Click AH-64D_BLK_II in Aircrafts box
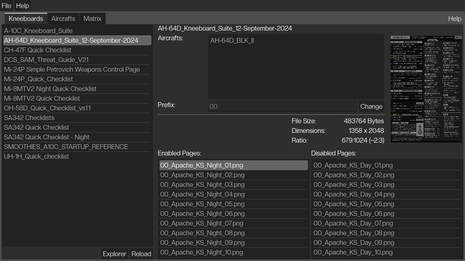465x261 pixels. [232, 40]
